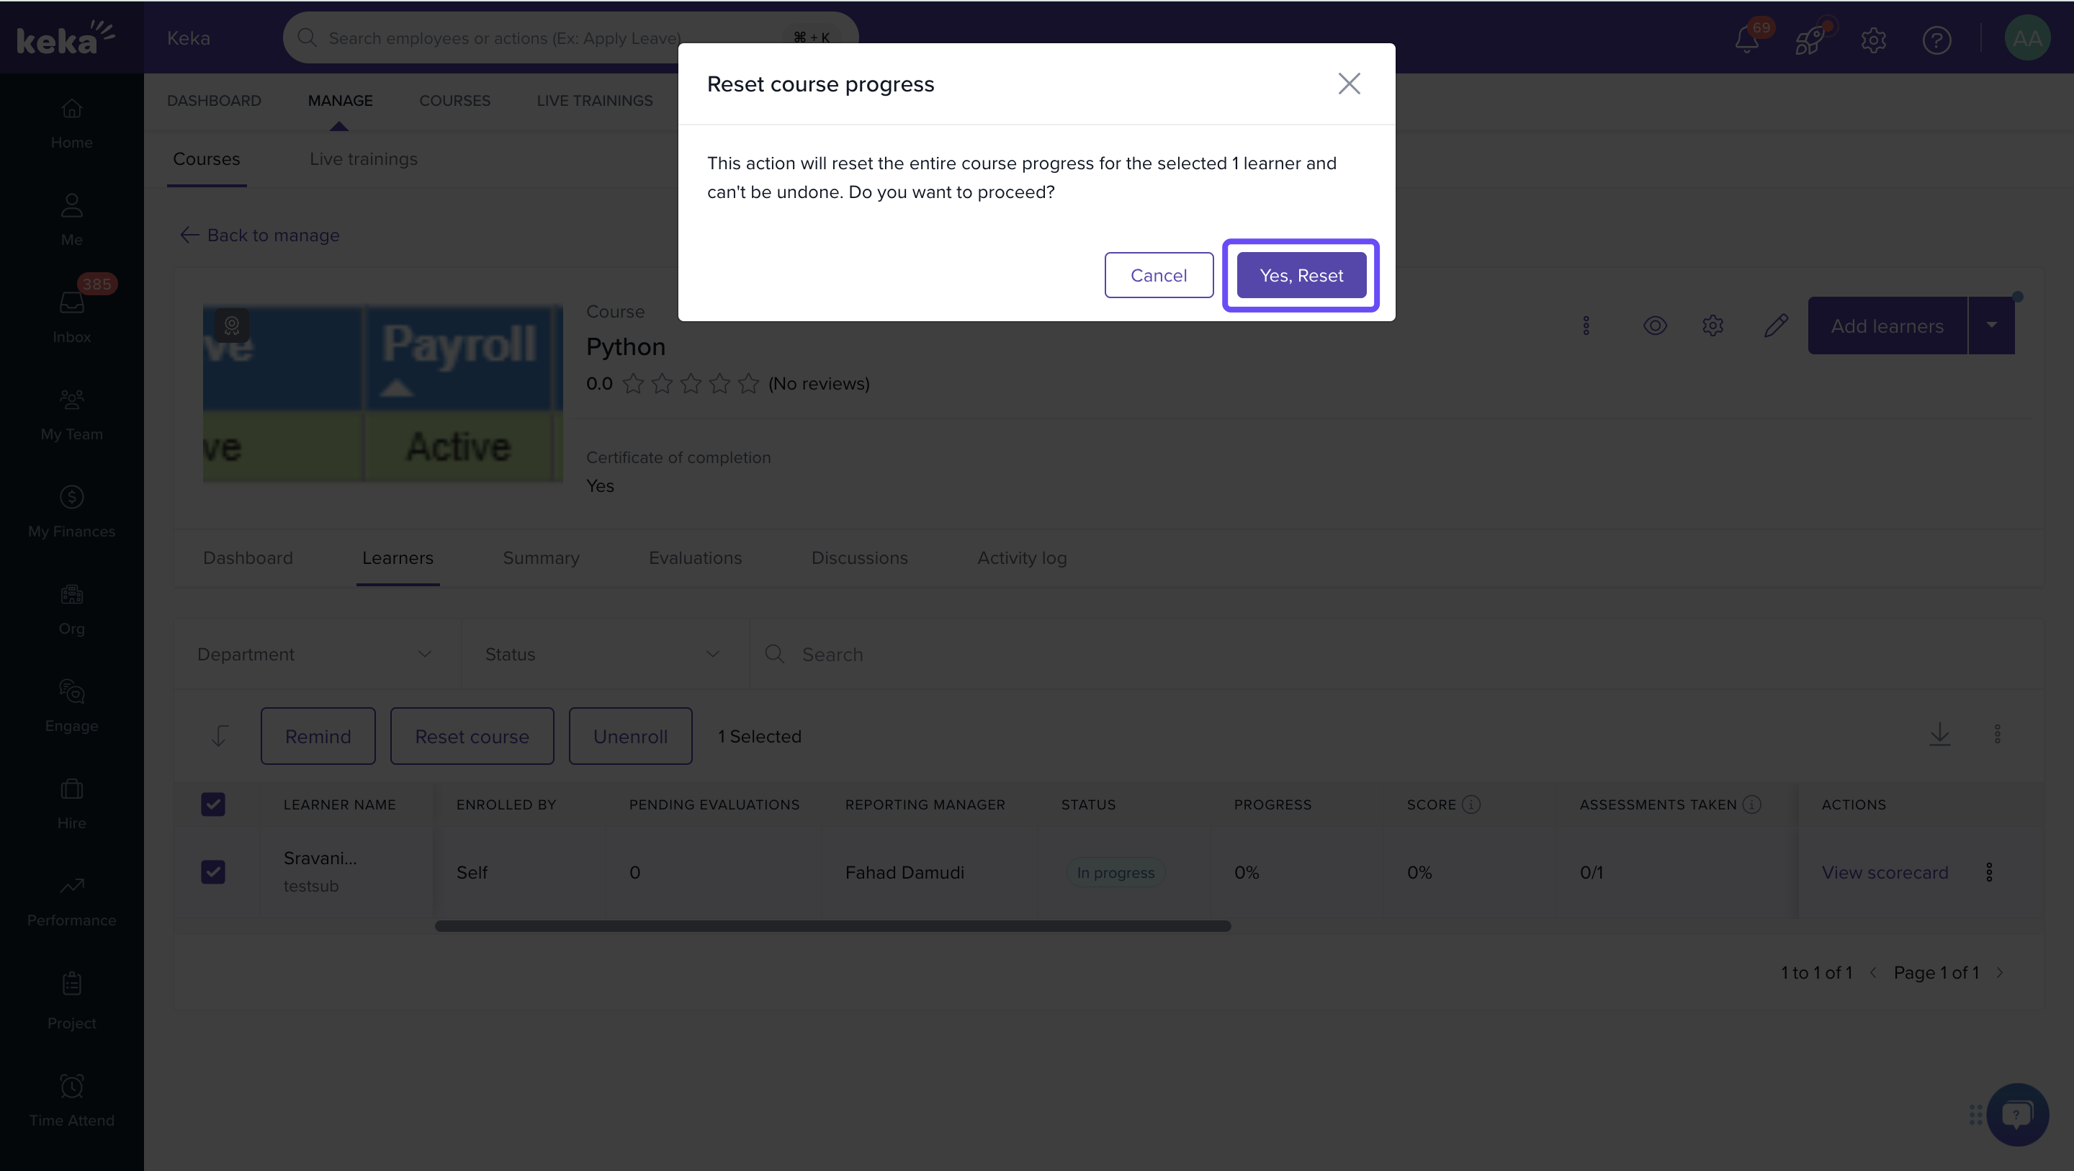
Task: Click the help question mark icon
Action: [1936, 39]
